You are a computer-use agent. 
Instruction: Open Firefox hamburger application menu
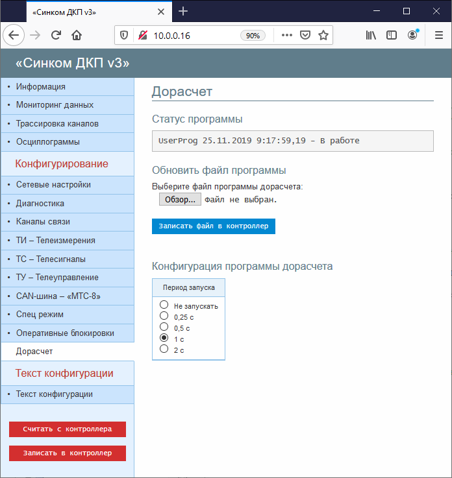[x=438, y=35]
